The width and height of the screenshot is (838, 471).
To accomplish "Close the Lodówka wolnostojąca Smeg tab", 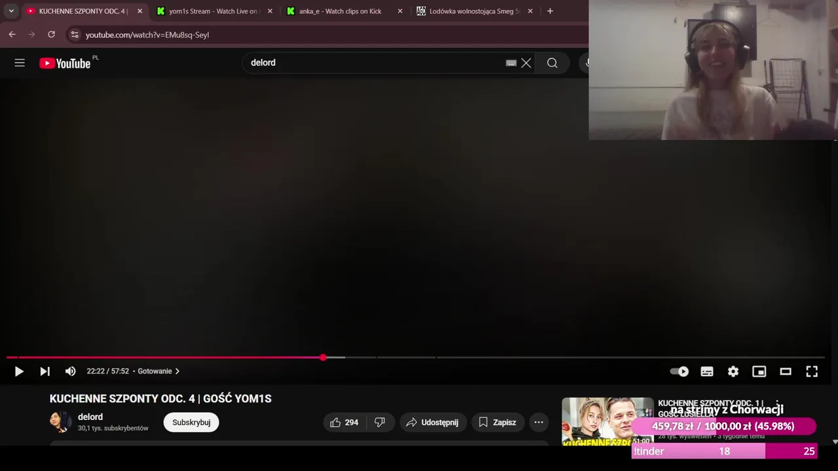I will (x=530, y=11).
